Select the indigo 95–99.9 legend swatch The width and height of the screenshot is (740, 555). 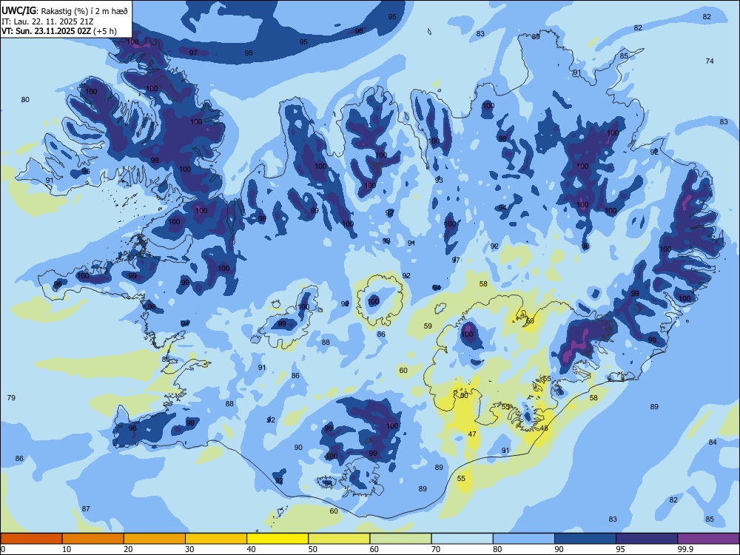pos(647,539)
